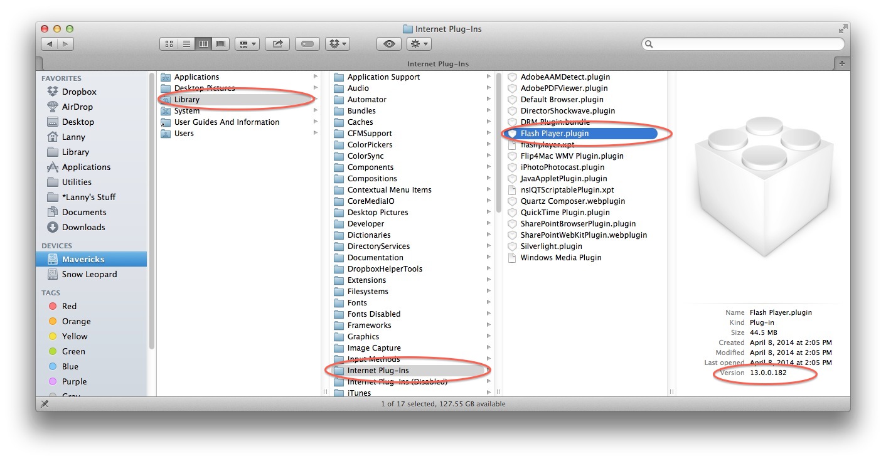Viewport: 886px width, 461px height.
Task: Select the Mavericks drive in Devices
Action: coord(91,259)
